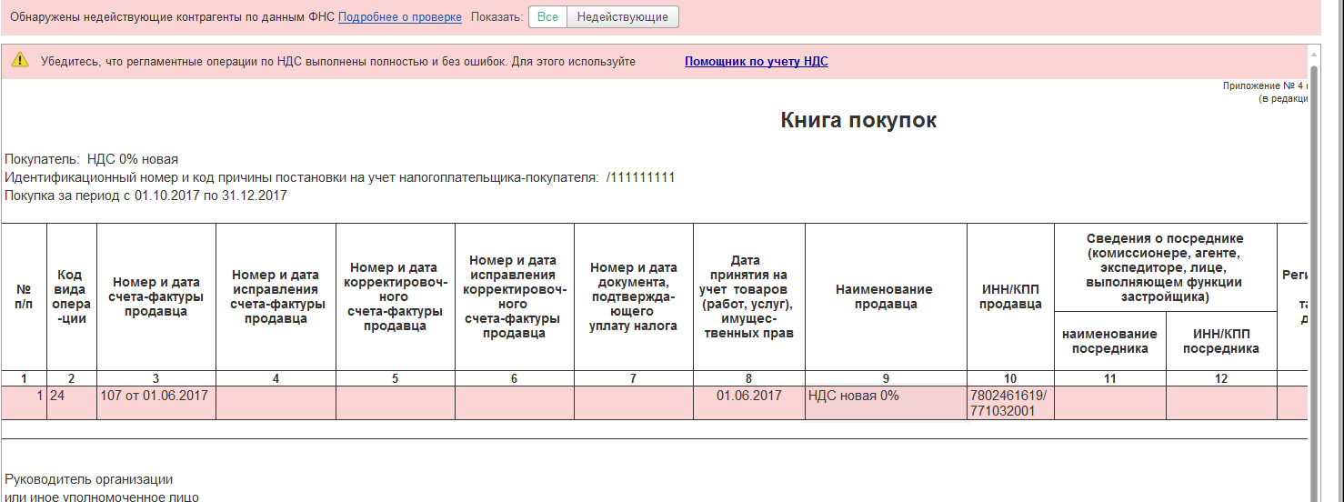The width and height of the screenshot is (1344, 502).
Task: Switch filter to 'Недействующие'
Action: point(622,17)
